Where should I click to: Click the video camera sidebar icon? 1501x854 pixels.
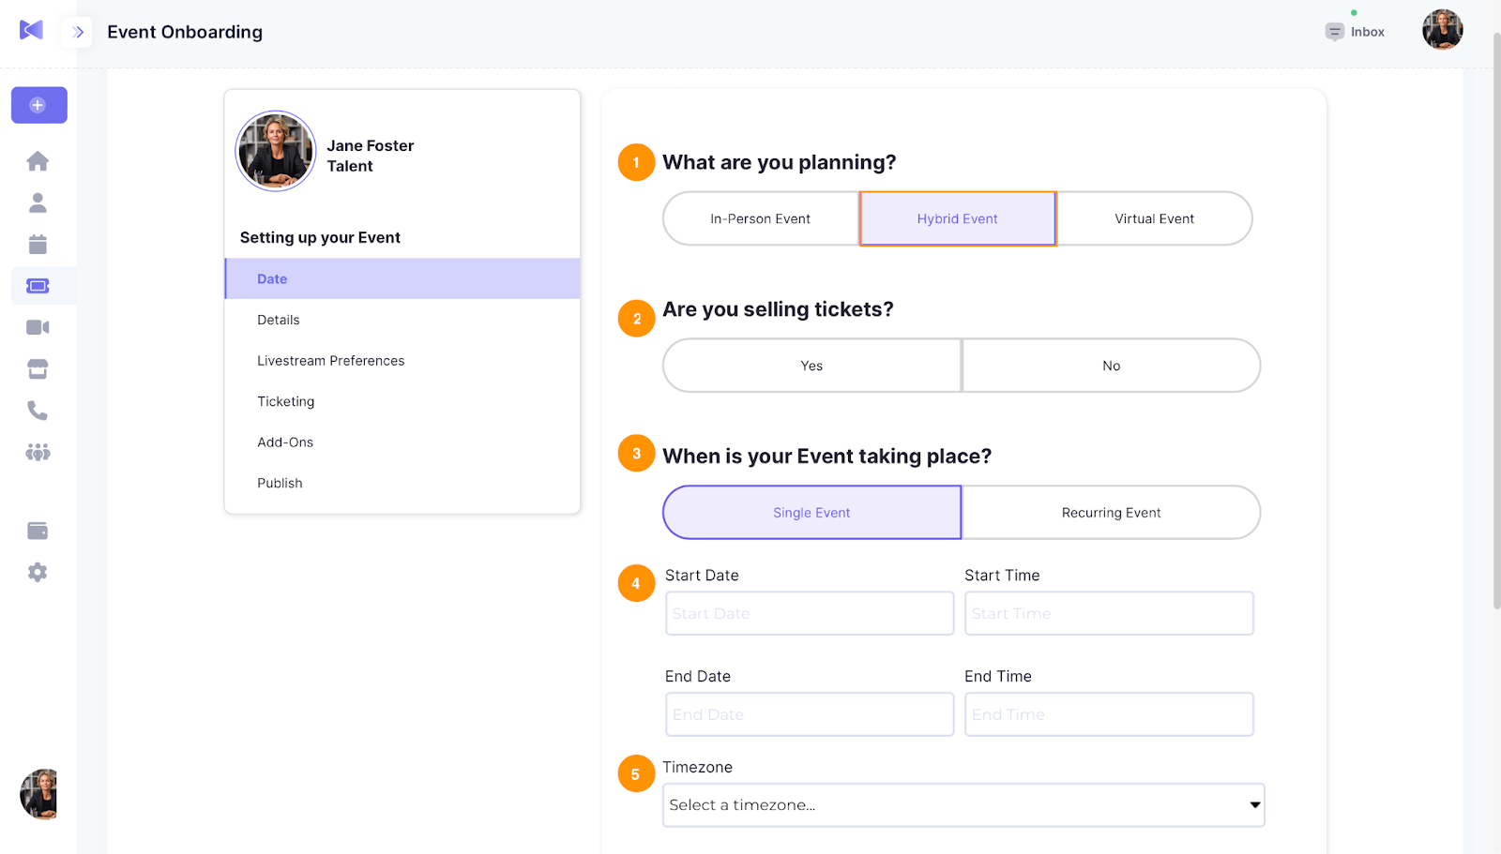tap(38, 327)
